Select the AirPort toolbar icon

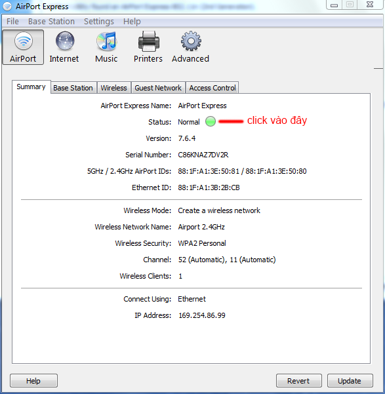click(23, 47)
